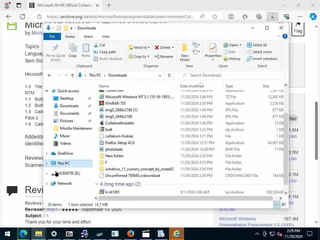This screenshot has height=240, width=320.
Task: Click the Copy icon in ribbon
Action: 72,48
